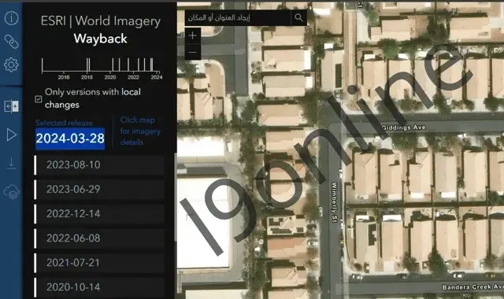Screen dimensions: 504x299
Task: Select the 2022-12-14 release
Action: 99,213
